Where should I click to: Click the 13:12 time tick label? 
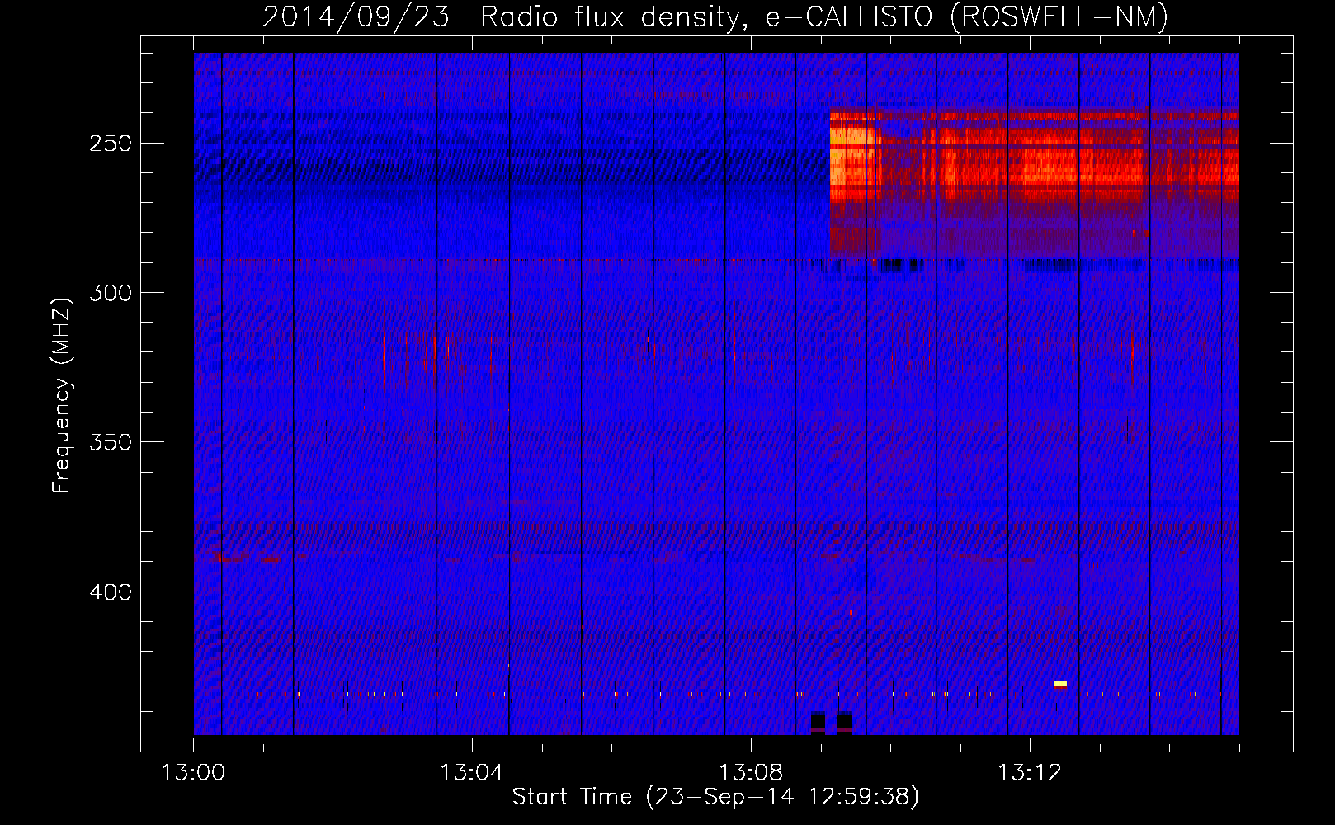point(1030,773)
